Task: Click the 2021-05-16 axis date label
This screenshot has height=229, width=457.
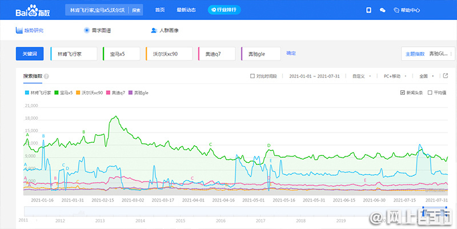Action: (x=284, y=200)
